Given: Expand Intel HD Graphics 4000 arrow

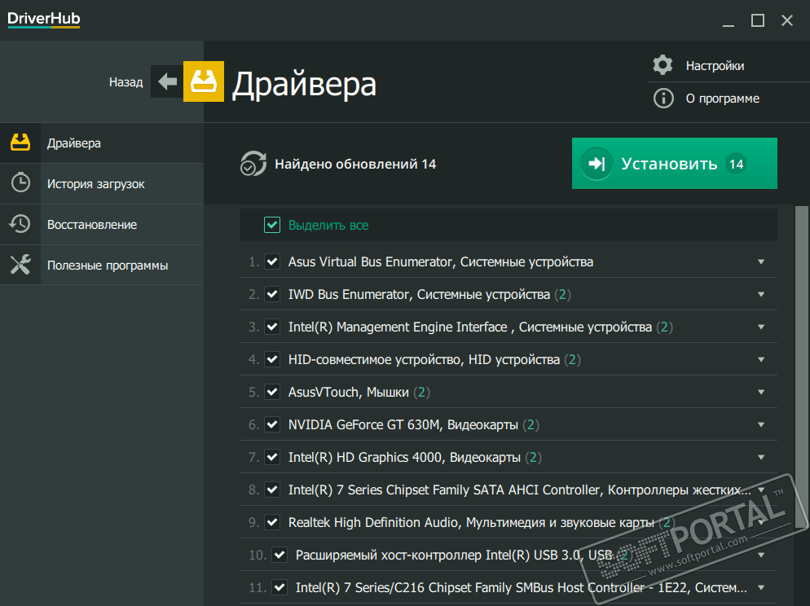Looking at the screenshot, I should click(761, 457).
